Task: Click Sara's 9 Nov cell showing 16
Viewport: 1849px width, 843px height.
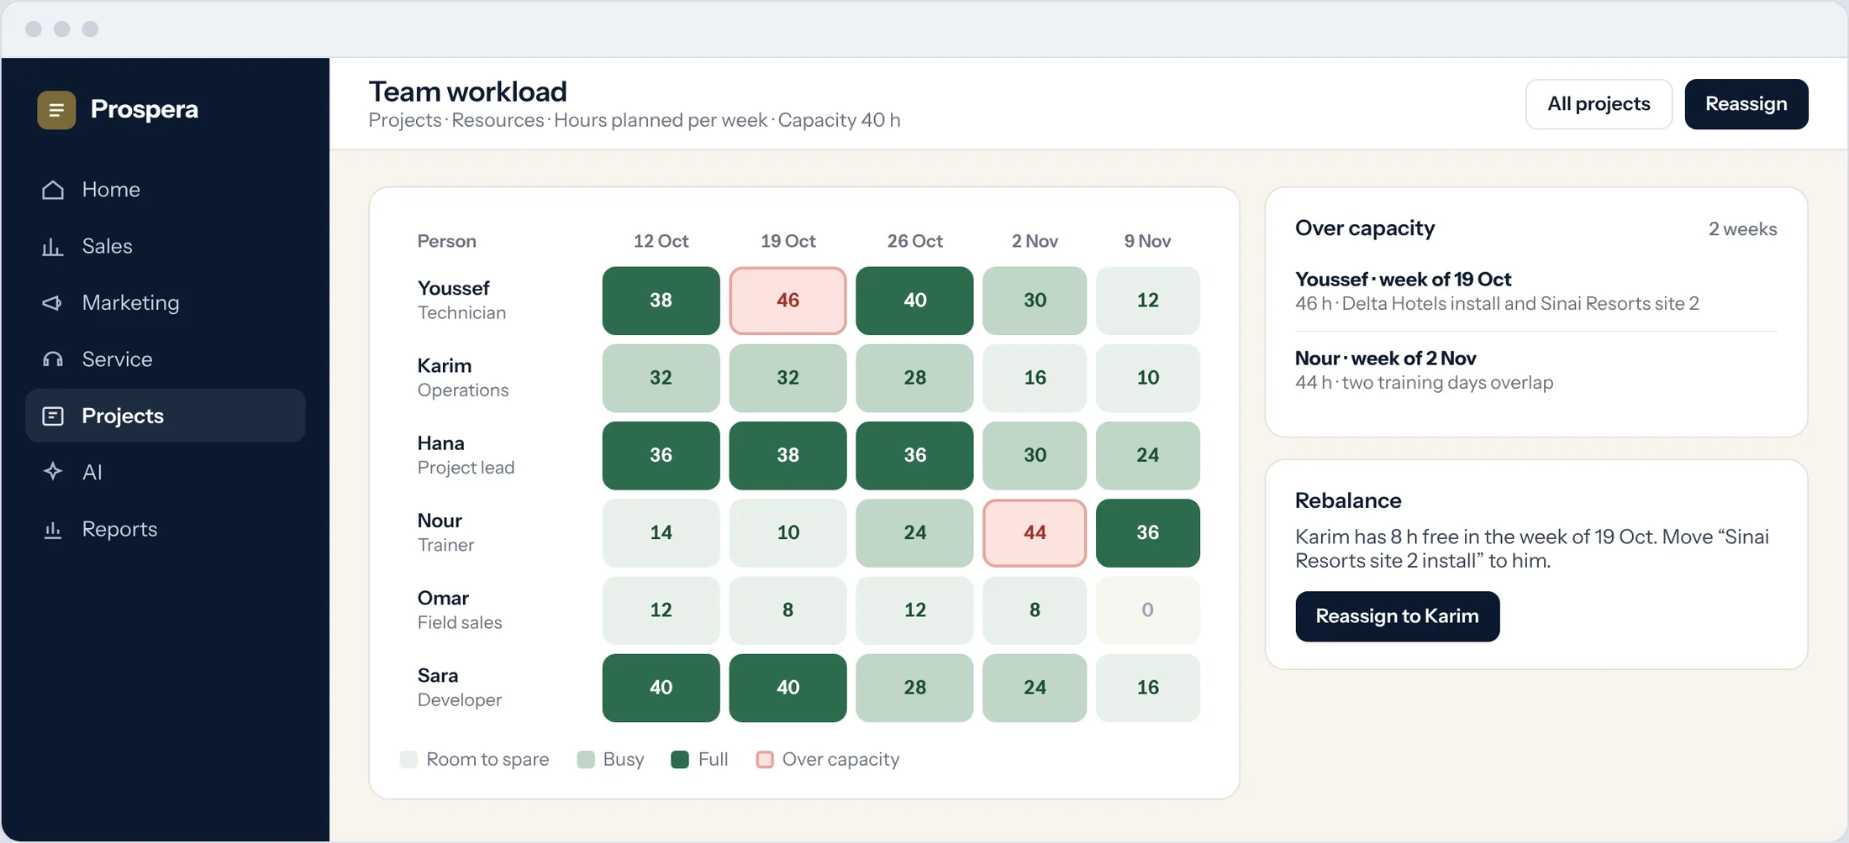Action: coord(1148,689)
